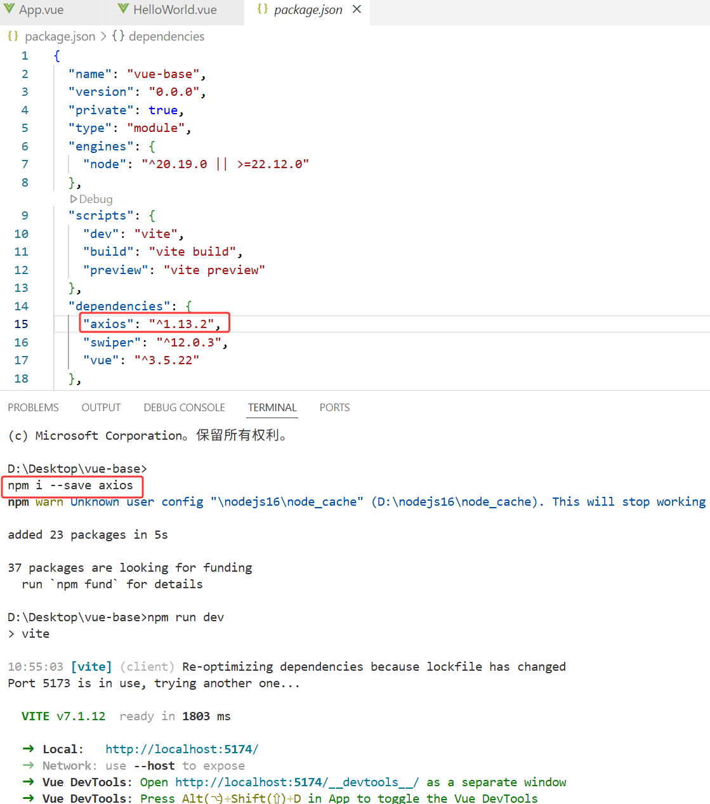710x804 pixels.
Task: Open the HelloWorld.vue editor tab
Action: (174, 10)
